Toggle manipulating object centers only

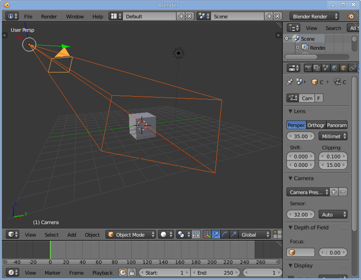(x=196, y=234)
